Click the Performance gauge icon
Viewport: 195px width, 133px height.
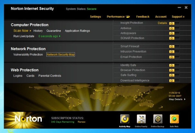(x=128, y=17)
